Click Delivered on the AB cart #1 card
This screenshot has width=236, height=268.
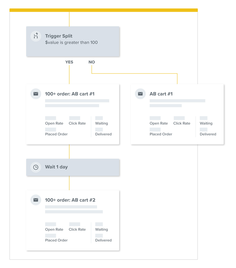pos(208,134)
